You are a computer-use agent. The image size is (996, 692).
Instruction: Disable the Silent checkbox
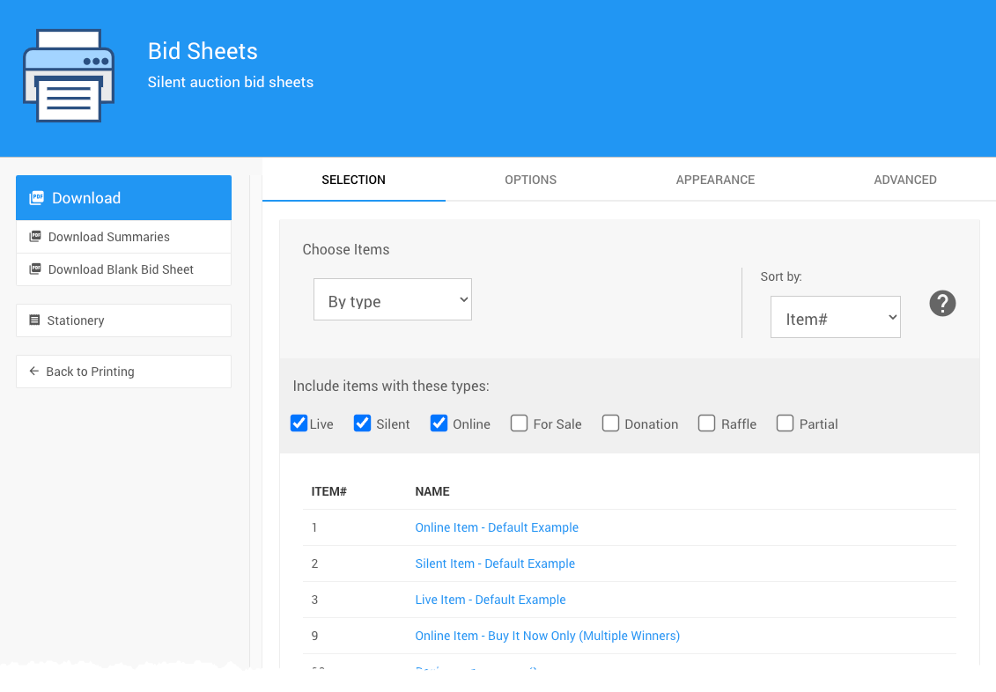tap(362, 423)
